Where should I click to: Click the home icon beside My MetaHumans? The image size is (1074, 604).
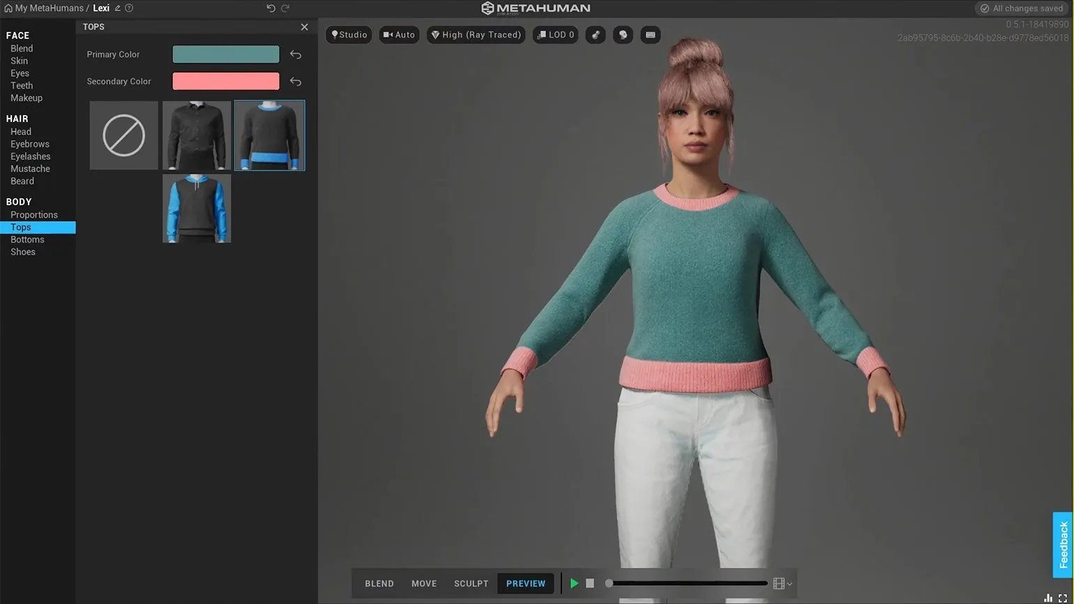coord(8,8)
